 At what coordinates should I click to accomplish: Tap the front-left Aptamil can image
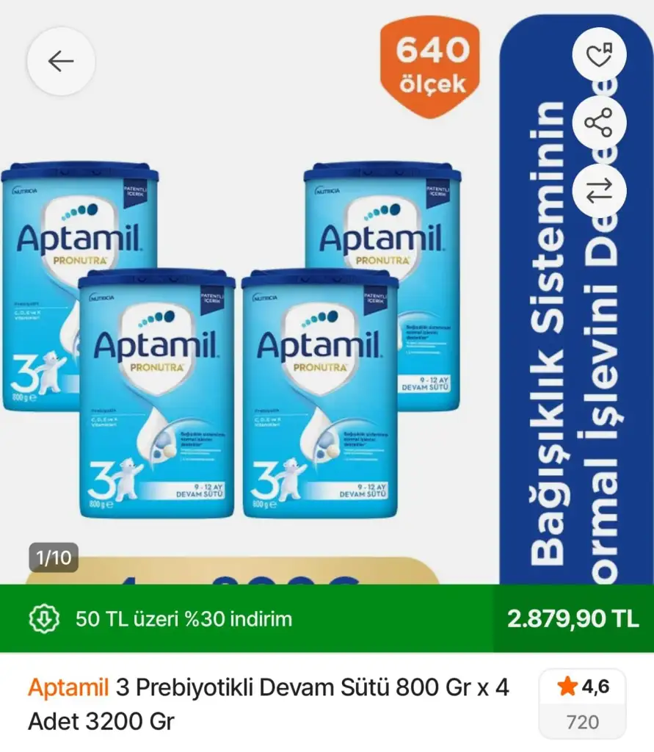tap(157, 394)
